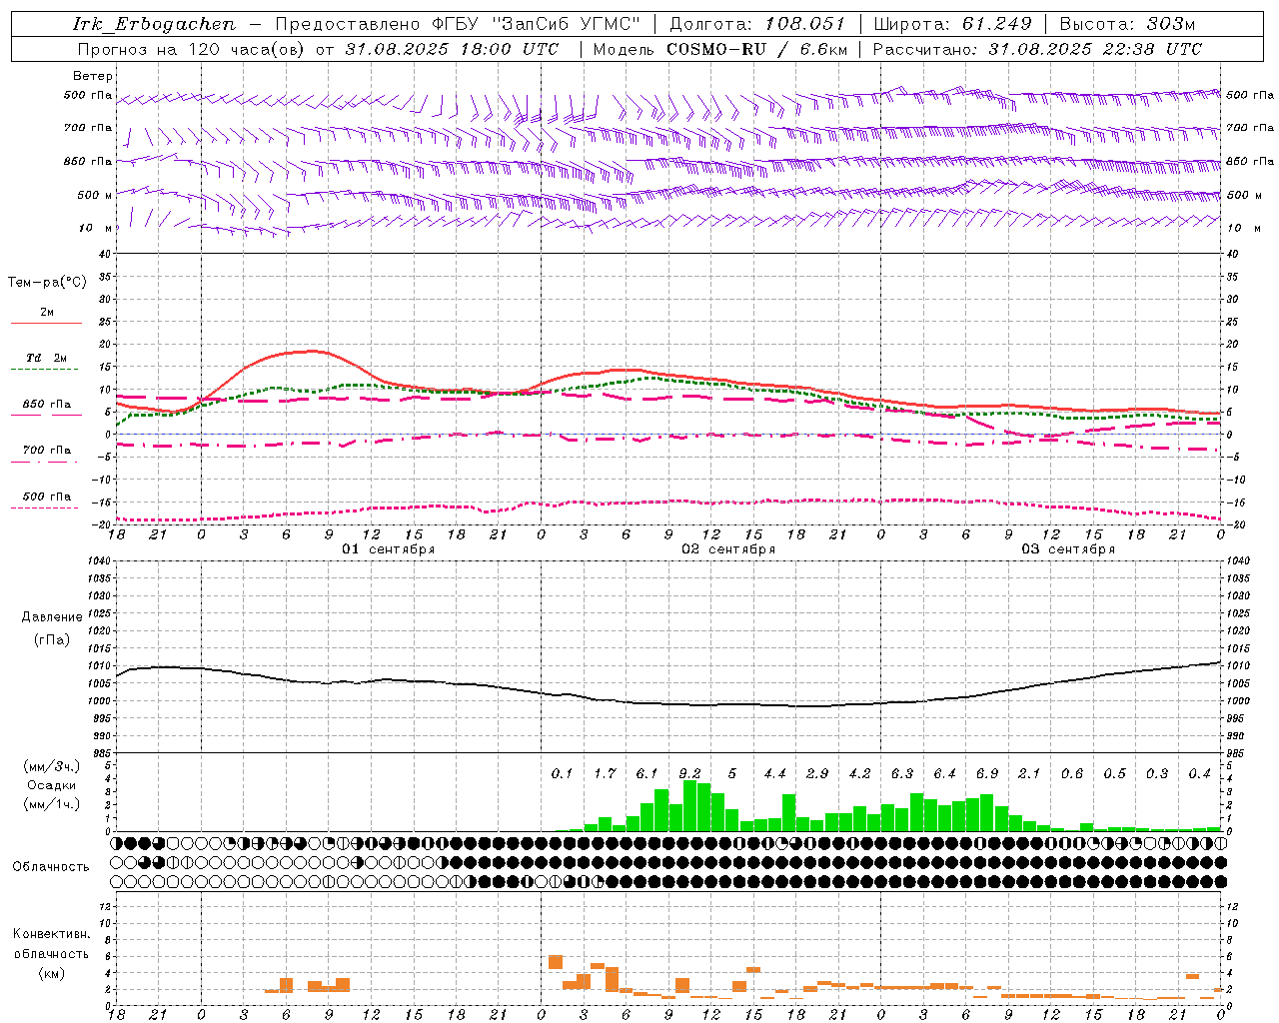Click the 3-hour precipitation value '4.2'
1279x1023 pixels.
(859, 773)
